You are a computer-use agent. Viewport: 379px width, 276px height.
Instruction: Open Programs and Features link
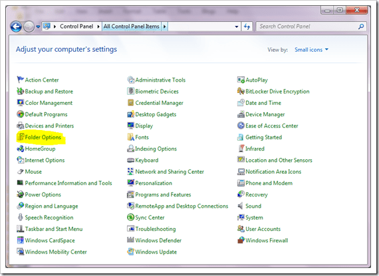(163, 194)
